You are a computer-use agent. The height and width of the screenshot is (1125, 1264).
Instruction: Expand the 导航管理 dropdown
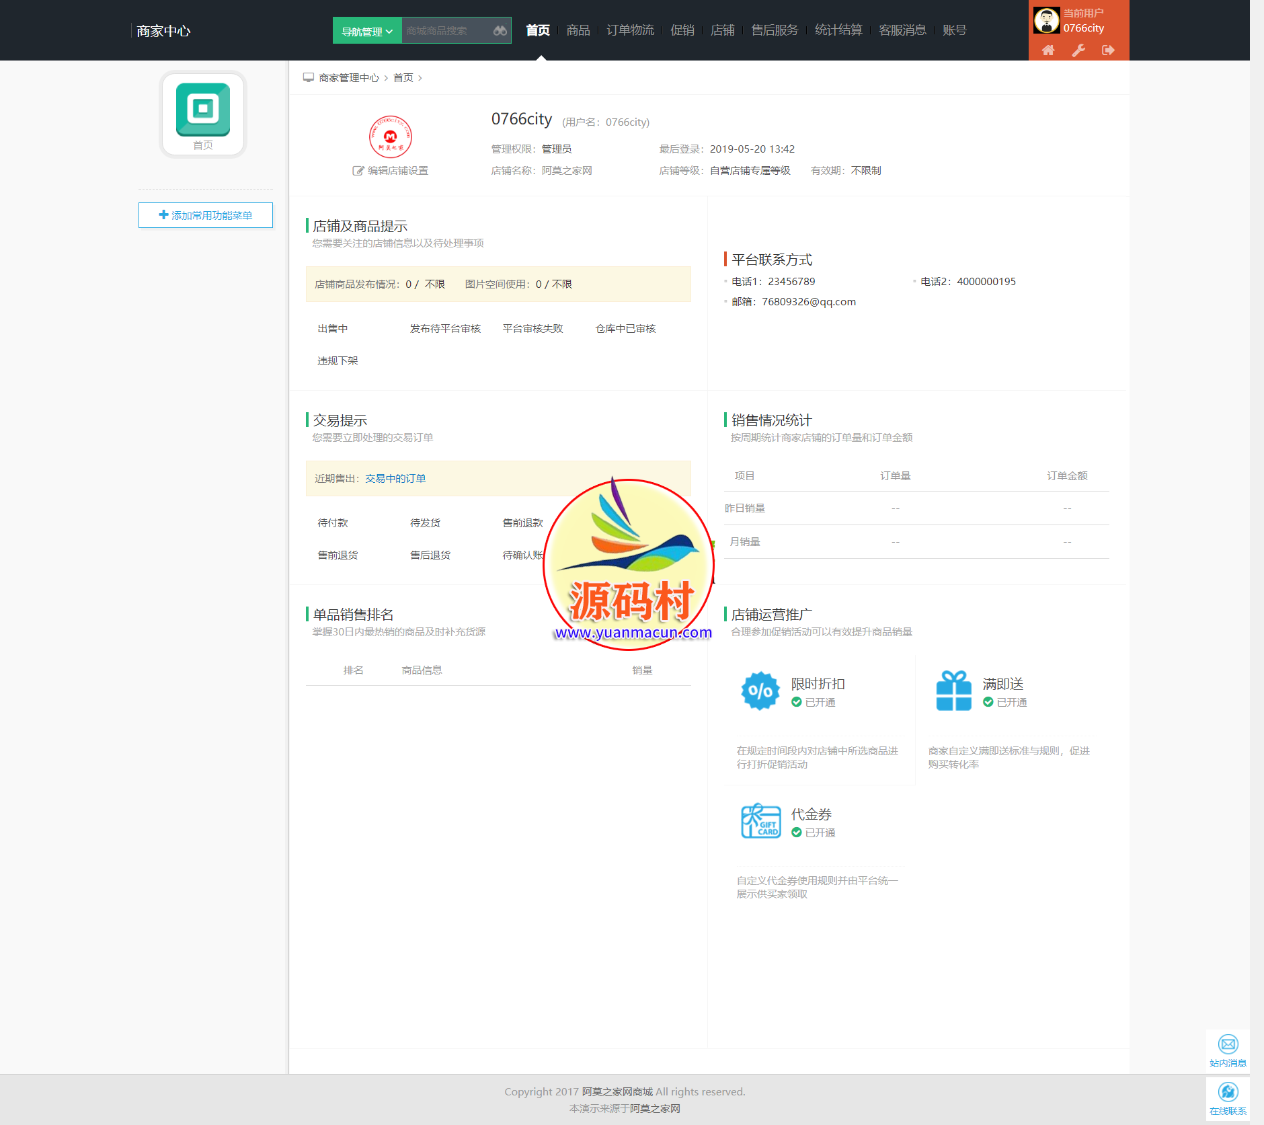[x=367, y=31]
